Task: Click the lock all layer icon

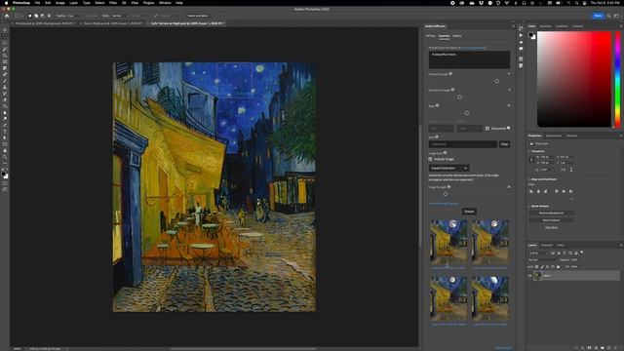Action: [558, 266]
